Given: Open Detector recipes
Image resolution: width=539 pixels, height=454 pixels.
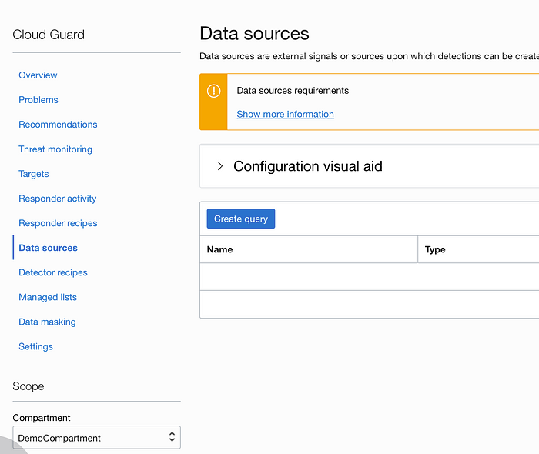Looking at the screenshot, I should 53,272.
